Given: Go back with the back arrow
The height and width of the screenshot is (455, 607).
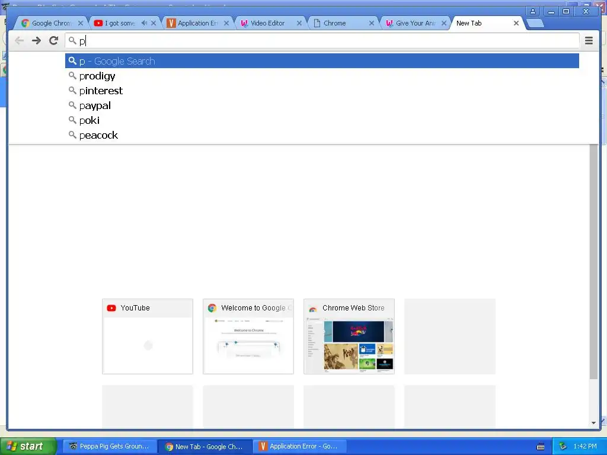Looking at the screenshot, I should (x=19, y=41).
